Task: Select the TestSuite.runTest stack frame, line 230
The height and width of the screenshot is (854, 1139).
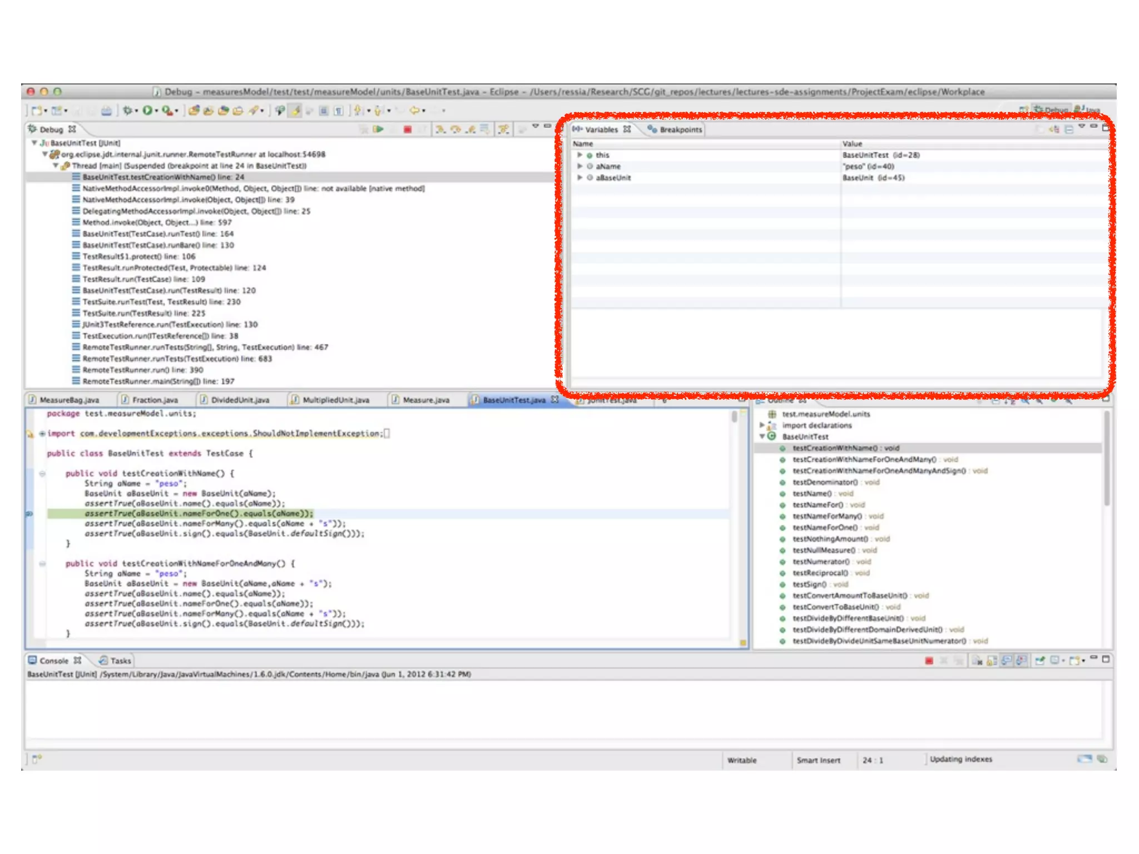Action: click(161, 302)
